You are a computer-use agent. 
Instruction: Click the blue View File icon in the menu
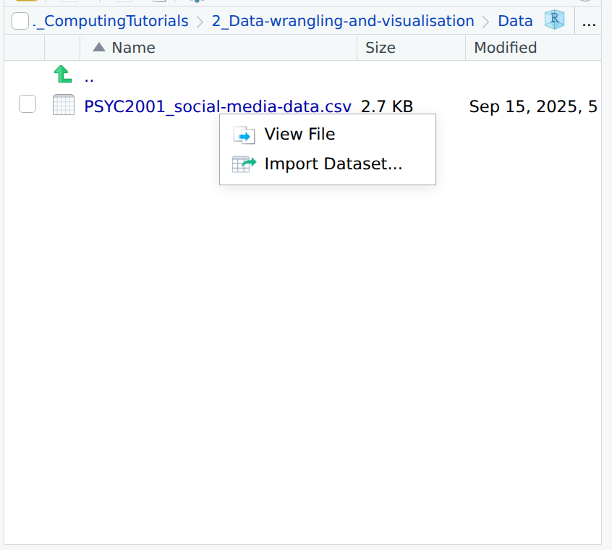[x=244, y=134]
